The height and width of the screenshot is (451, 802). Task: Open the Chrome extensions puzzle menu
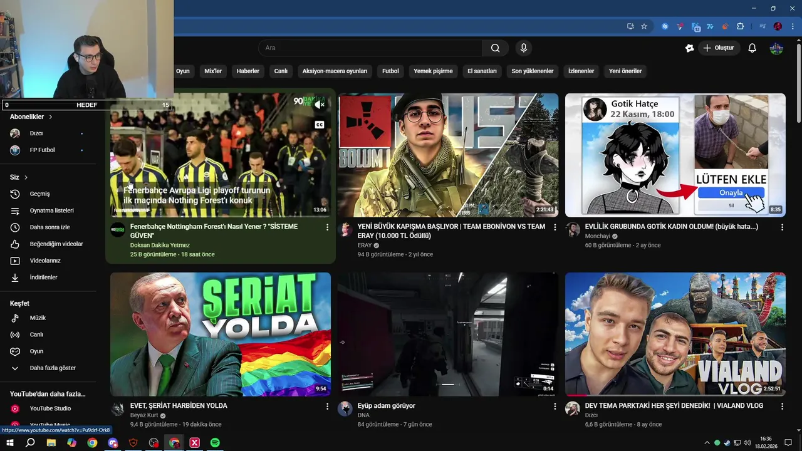(x=740, y=26)
